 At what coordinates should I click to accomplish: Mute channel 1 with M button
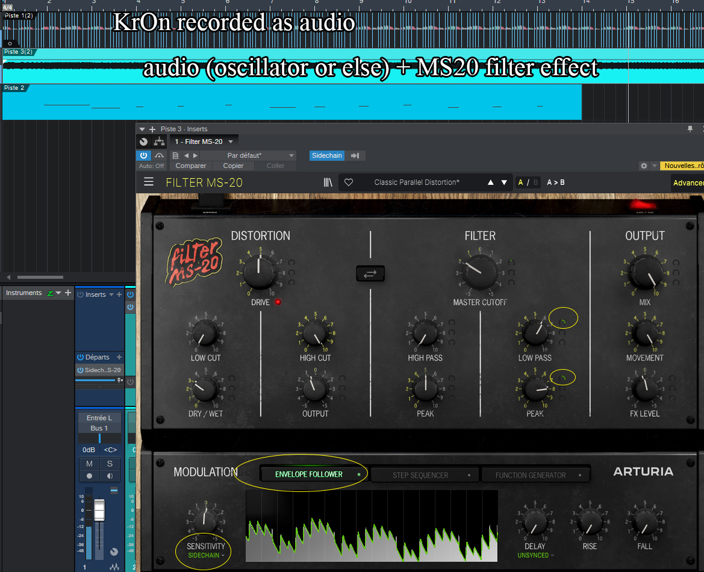[x=89, y=464]
